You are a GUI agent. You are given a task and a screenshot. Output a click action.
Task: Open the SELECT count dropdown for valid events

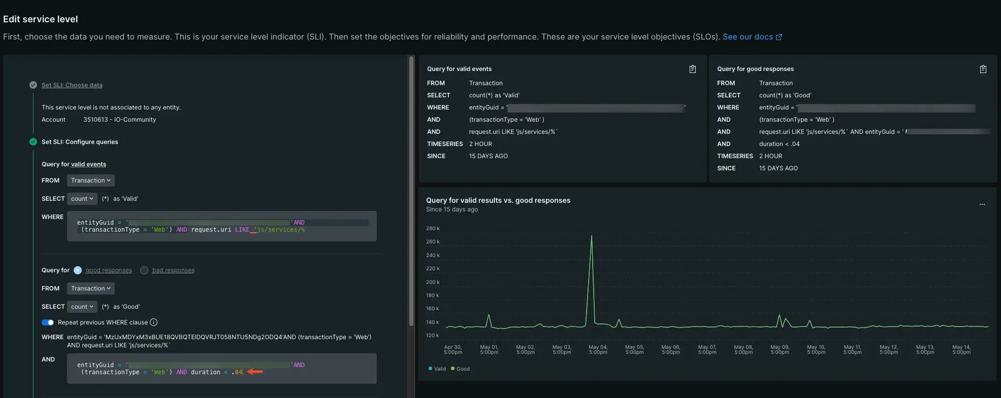(82, 199)
